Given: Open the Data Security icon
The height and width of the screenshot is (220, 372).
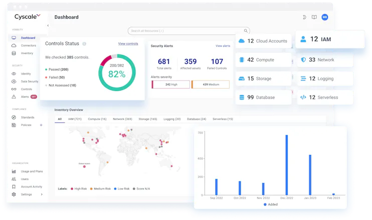Looking at the screenshot, I should tap(14, 81).
